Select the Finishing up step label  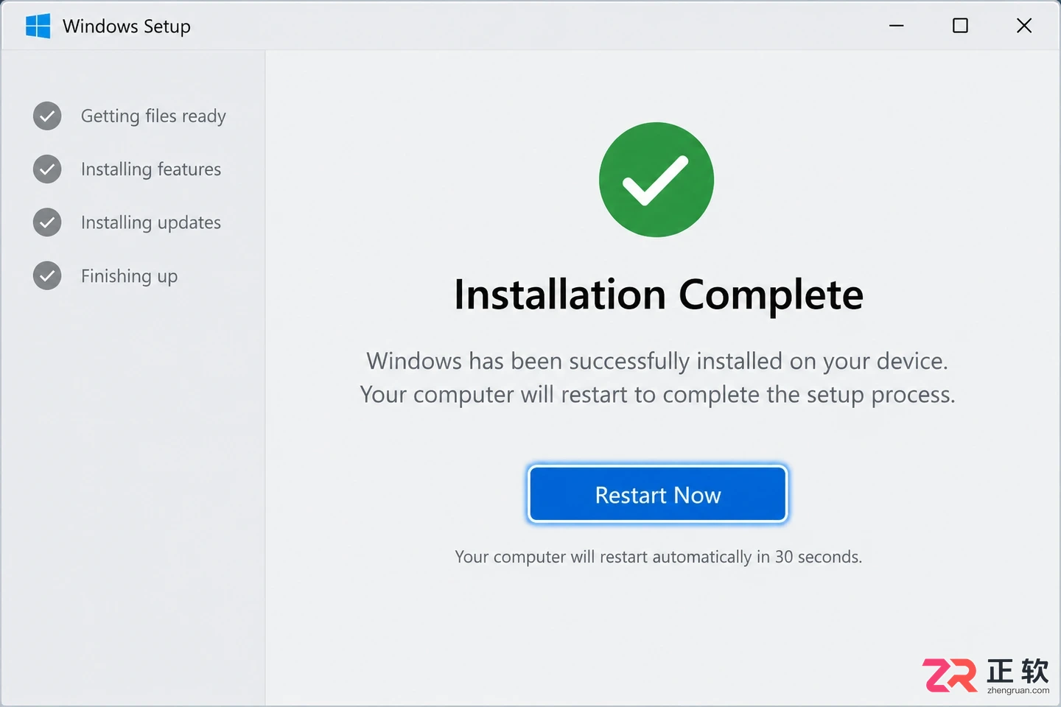[x=129, y=276]
